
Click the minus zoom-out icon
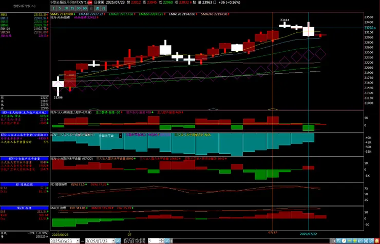point(350,241)
